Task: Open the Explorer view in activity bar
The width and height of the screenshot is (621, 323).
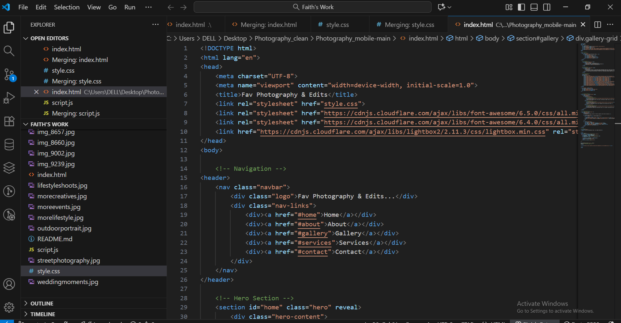Action: 9,28
